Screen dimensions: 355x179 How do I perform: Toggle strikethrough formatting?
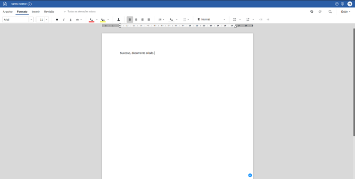(78, 20)
